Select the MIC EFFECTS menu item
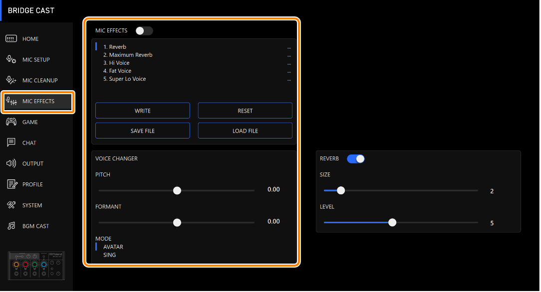Screen dimensions: 541x292 [x=38, y=102]
